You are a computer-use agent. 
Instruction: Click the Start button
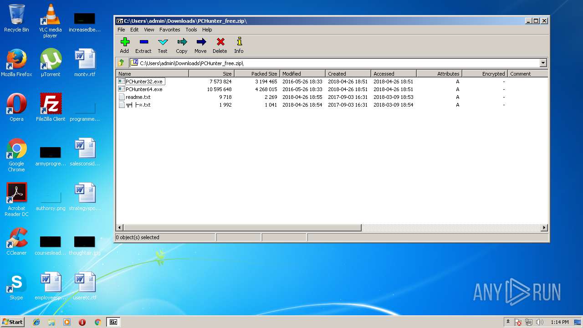[x=13, y=322]
